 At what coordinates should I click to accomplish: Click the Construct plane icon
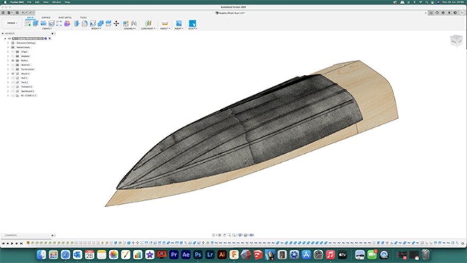(148, 23)
